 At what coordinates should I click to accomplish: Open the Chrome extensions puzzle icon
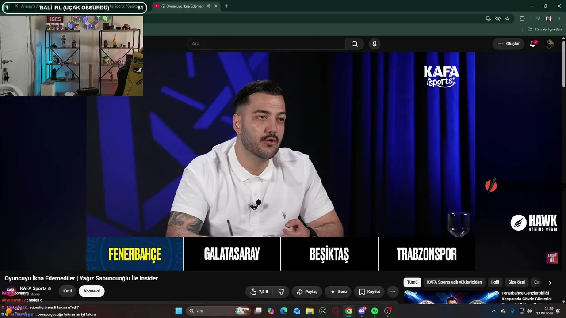pos(522,19)
